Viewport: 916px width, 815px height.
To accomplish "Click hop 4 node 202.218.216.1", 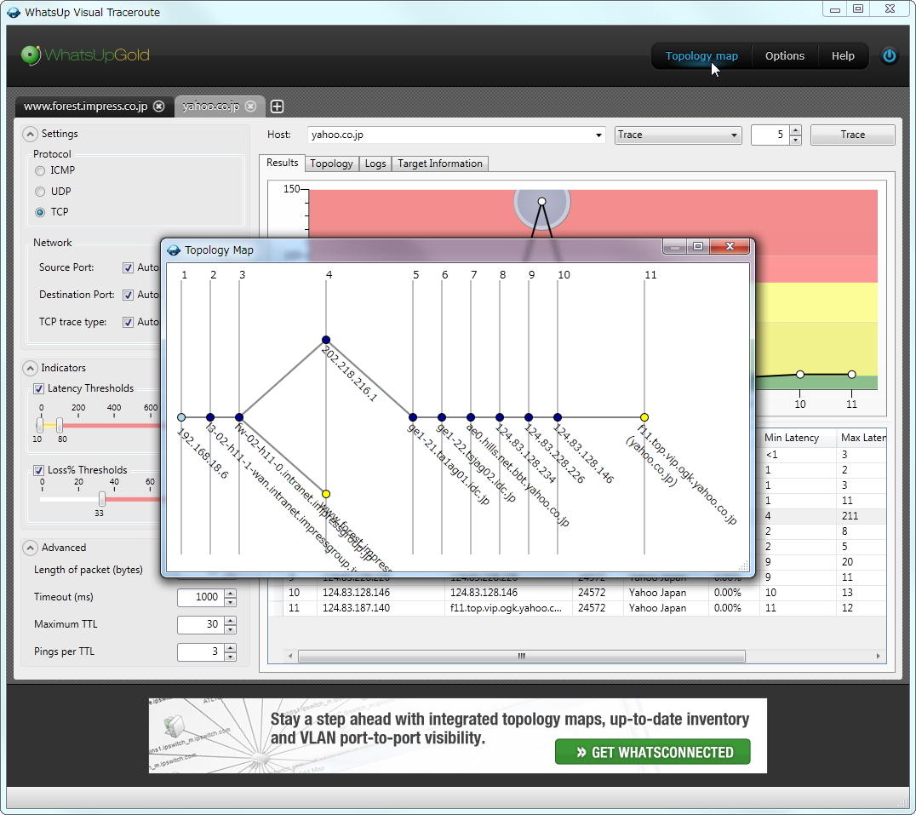I will coord(326,340).
